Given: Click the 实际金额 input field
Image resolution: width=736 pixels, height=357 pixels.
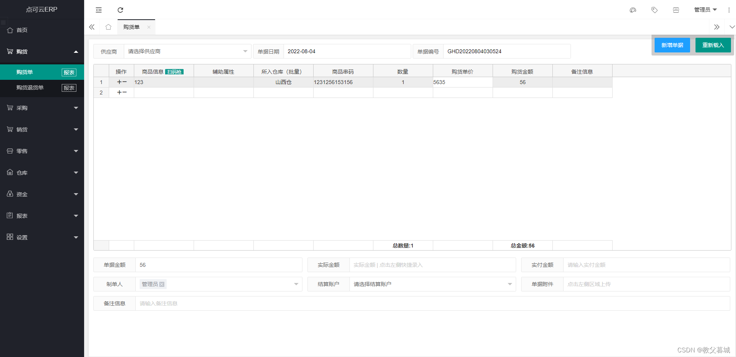Looking at the screenshot, I should pos(432,265).
